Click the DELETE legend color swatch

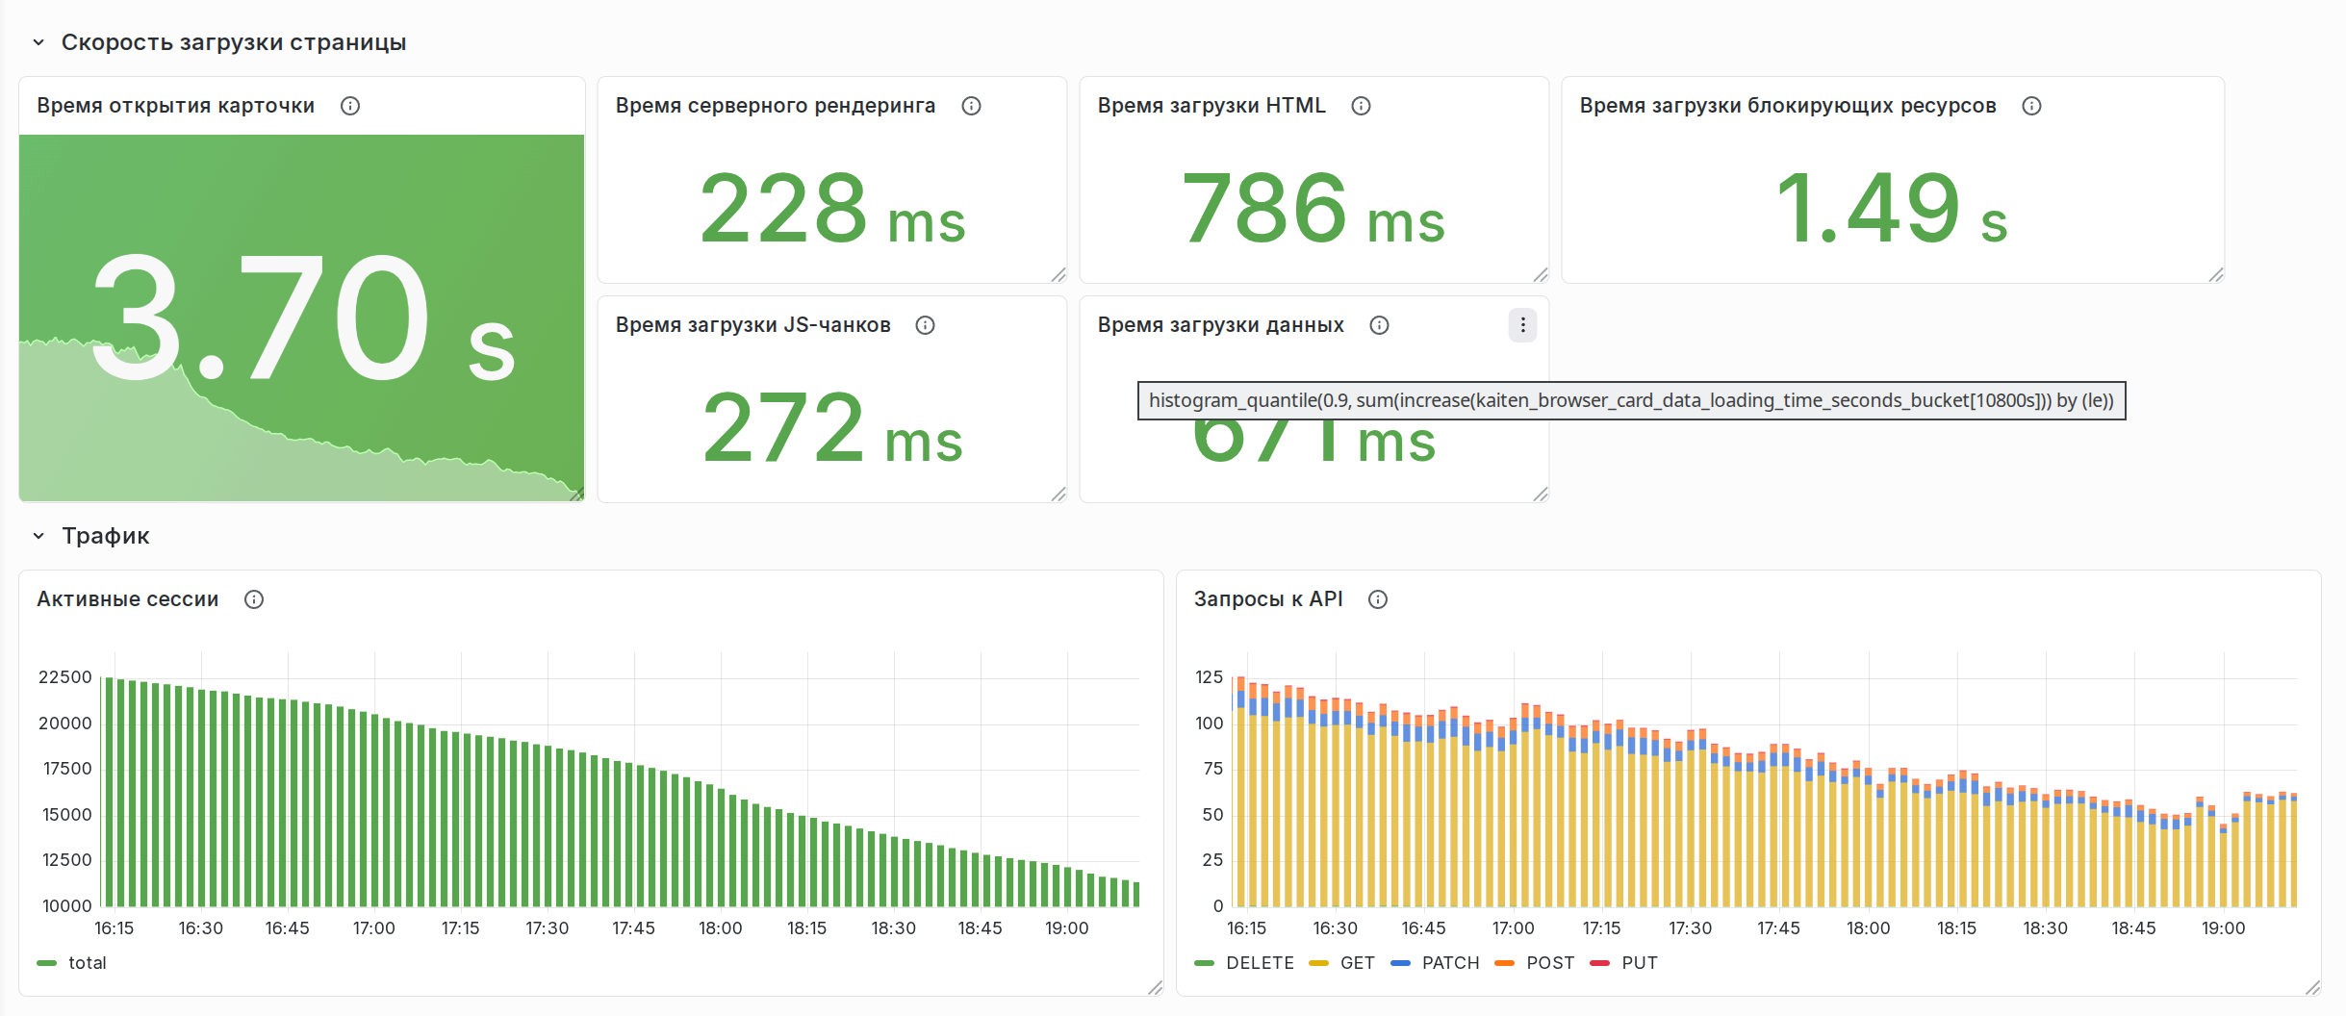pyautogui.click(x=1204, y=963)
